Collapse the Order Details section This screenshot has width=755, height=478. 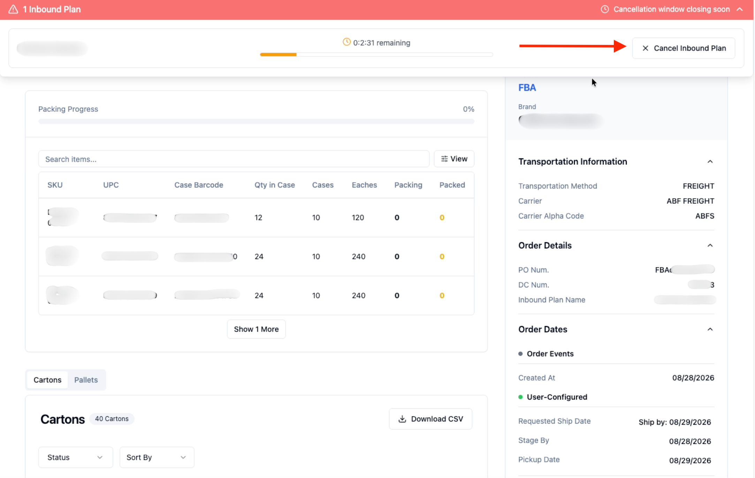(x=710, y=246)
